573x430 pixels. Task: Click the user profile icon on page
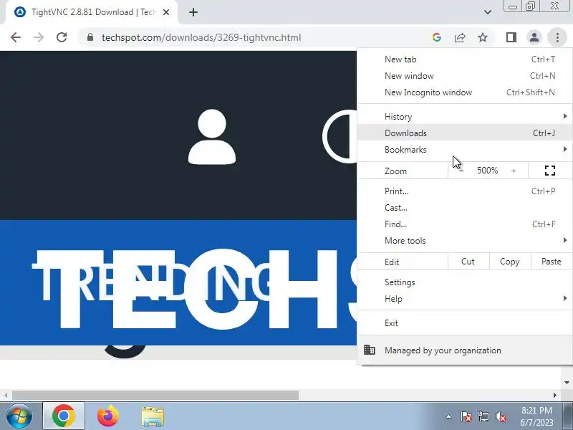pos(212,137)
